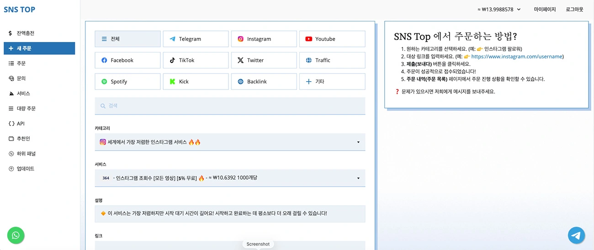This screenshot has height=250, width=594.
Task: Click 로그아웃 to log out
Action: tap(574, 9)
